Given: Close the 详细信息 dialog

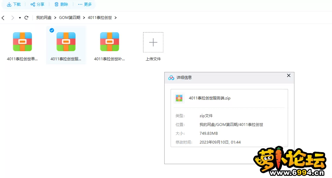Looking at the screenshot, I should (x=289, y=75).
